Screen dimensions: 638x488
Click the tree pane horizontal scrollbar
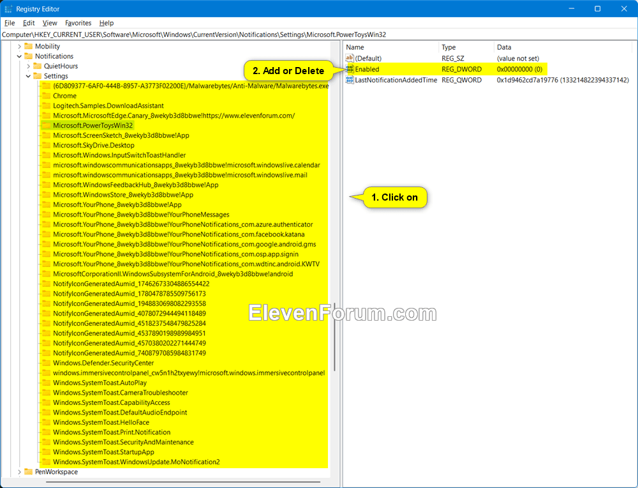[183, 482]
